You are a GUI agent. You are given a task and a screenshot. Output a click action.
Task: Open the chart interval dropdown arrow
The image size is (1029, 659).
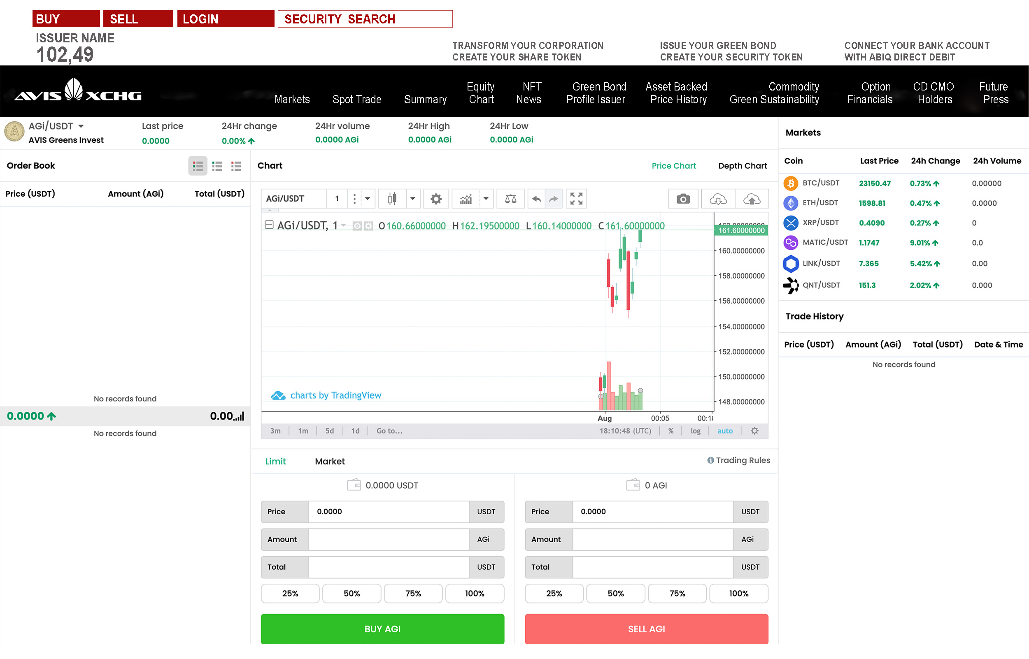tap(367, 199)
